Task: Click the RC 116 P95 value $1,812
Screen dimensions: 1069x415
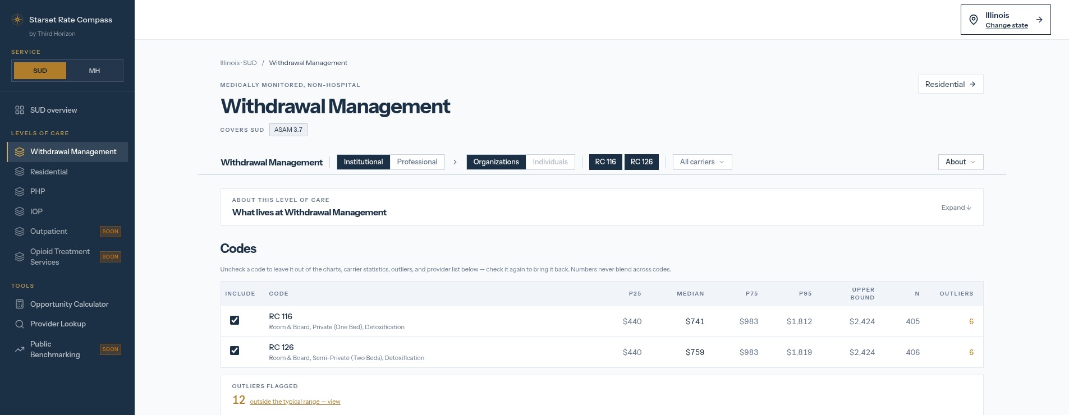Action: [799, 321]
